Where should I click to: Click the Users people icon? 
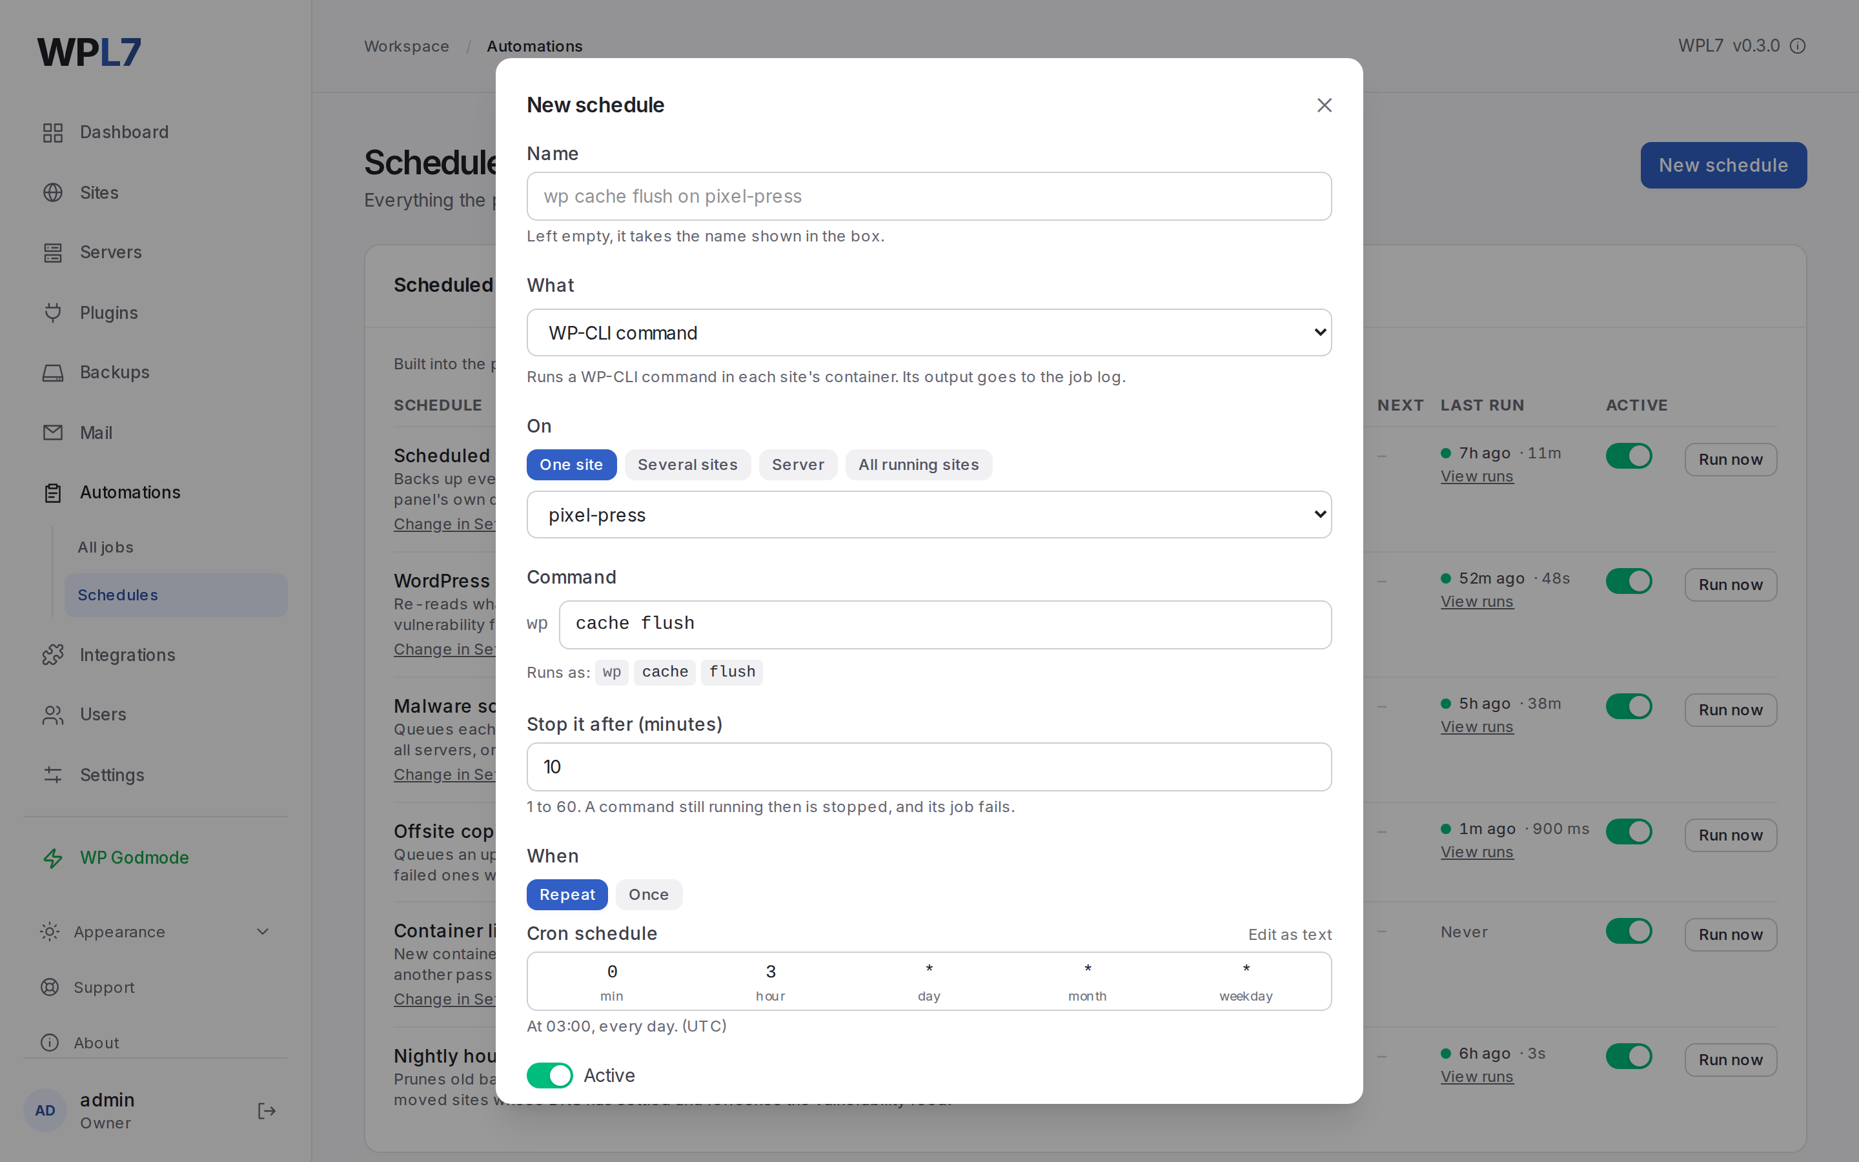[x=52, y=715]
